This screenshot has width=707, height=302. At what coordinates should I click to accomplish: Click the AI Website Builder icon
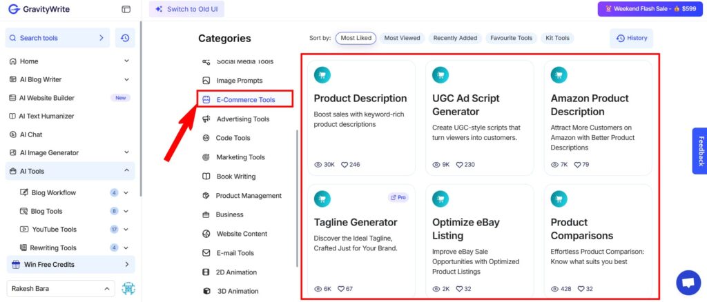12,98
